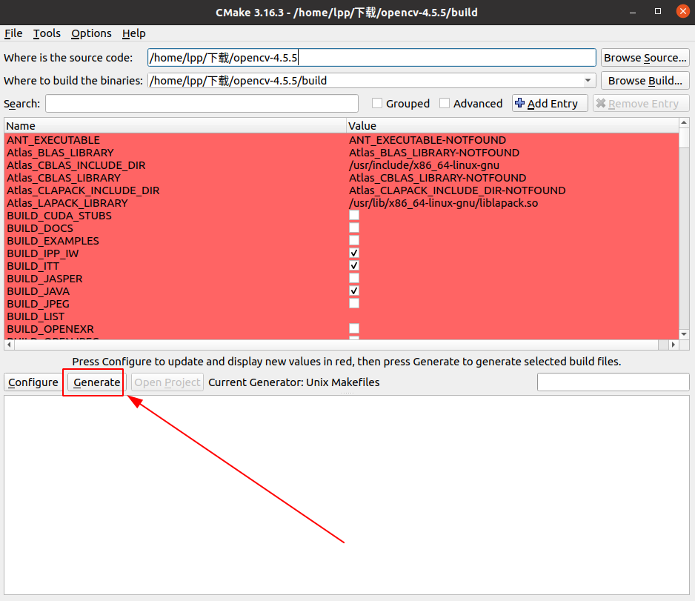The height and width of the screenshot is (601, 695).
Task: Open the Help menu
Action: 134,33
